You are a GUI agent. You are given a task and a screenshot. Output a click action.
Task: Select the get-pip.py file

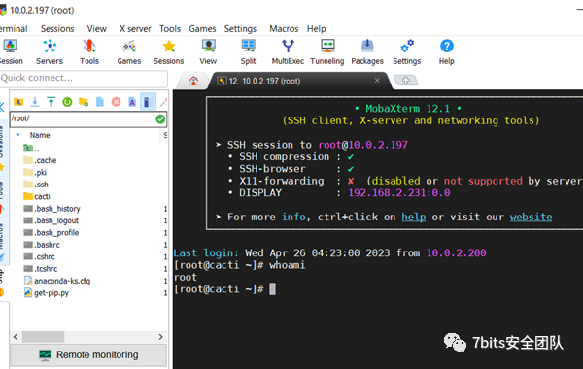pos(47,293)
